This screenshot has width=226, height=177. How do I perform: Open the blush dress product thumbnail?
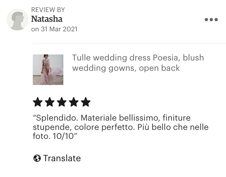tap(48, 70)
